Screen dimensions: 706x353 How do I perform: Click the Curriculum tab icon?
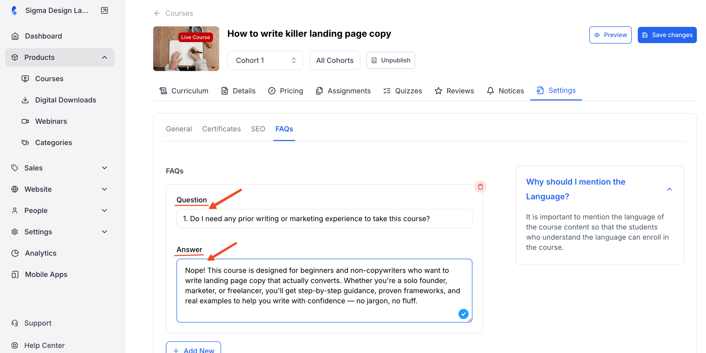pos(163,91)
